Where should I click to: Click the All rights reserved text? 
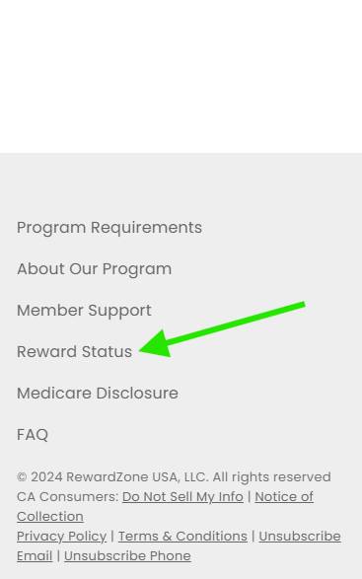(x=271, y=476)
